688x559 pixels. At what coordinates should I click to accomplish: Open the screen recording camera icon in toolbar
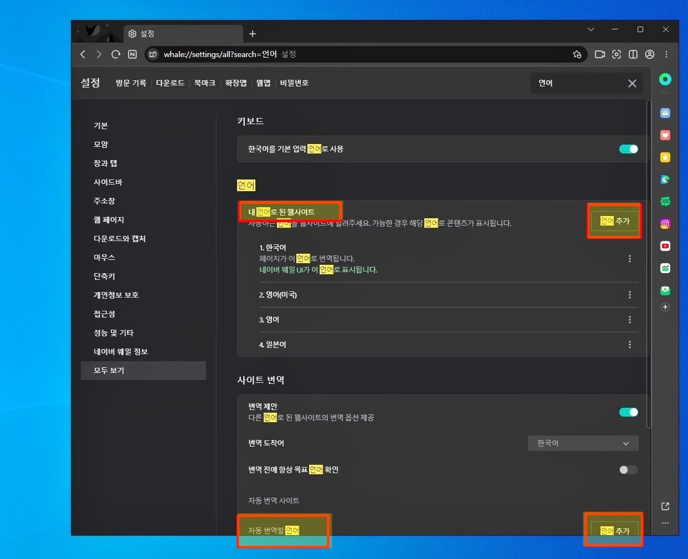coord(599,54)
